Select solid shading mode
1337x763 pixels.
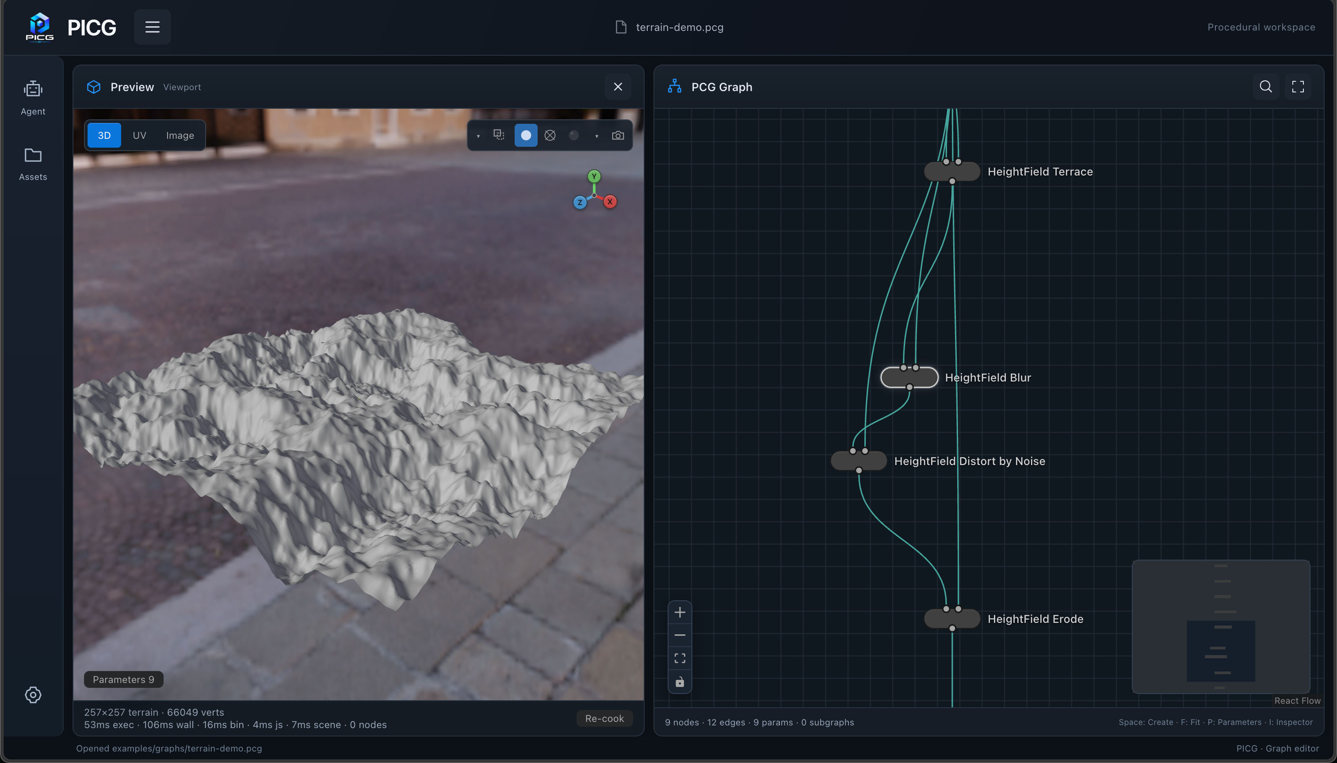(526, 135)
